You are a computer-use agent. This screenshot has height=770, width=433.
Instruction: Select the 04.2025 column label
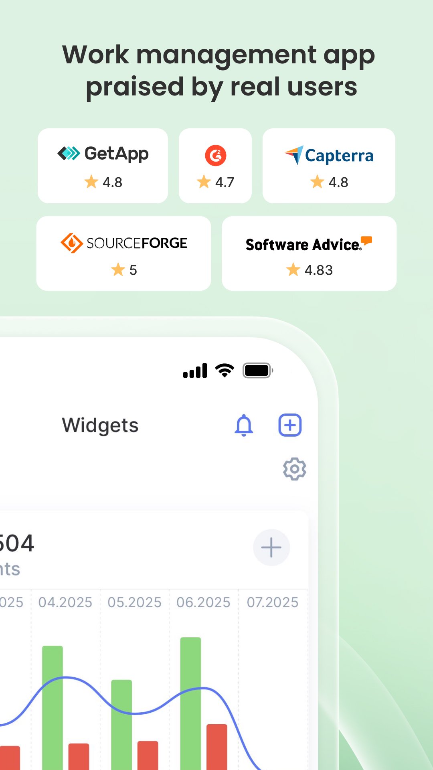click(65, 602)
